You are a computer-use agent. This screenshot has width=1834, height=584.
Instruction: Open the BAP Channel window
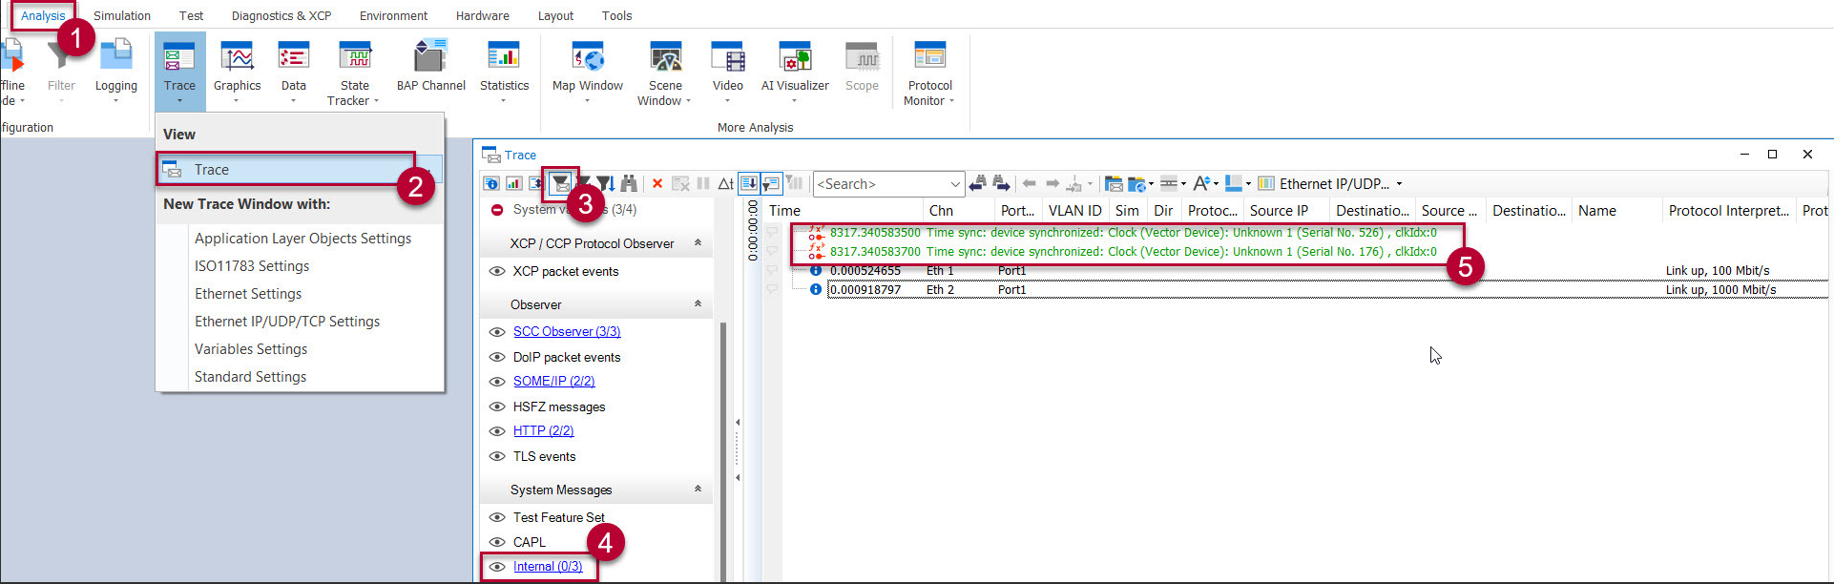coord(431,67)
